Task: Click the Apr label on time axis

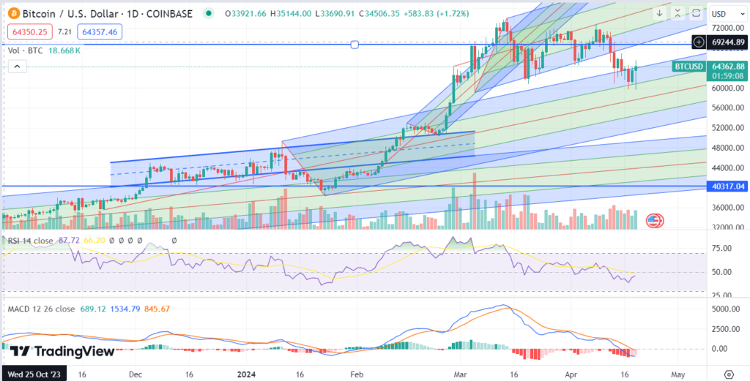Action: point(571,374)
